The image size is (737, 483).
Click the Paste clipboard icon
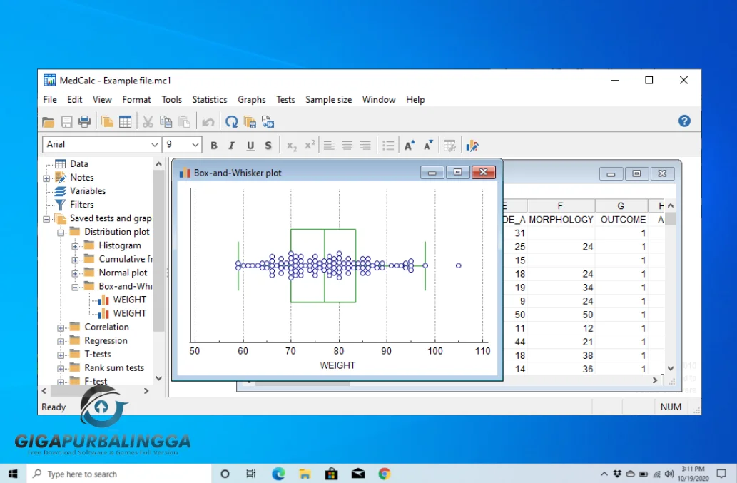pyautogui.click(x=184, y=122)
